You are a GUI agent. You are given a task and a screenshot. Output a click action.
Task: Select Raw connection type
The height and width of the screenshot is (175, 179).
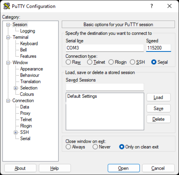click(68, 62)
